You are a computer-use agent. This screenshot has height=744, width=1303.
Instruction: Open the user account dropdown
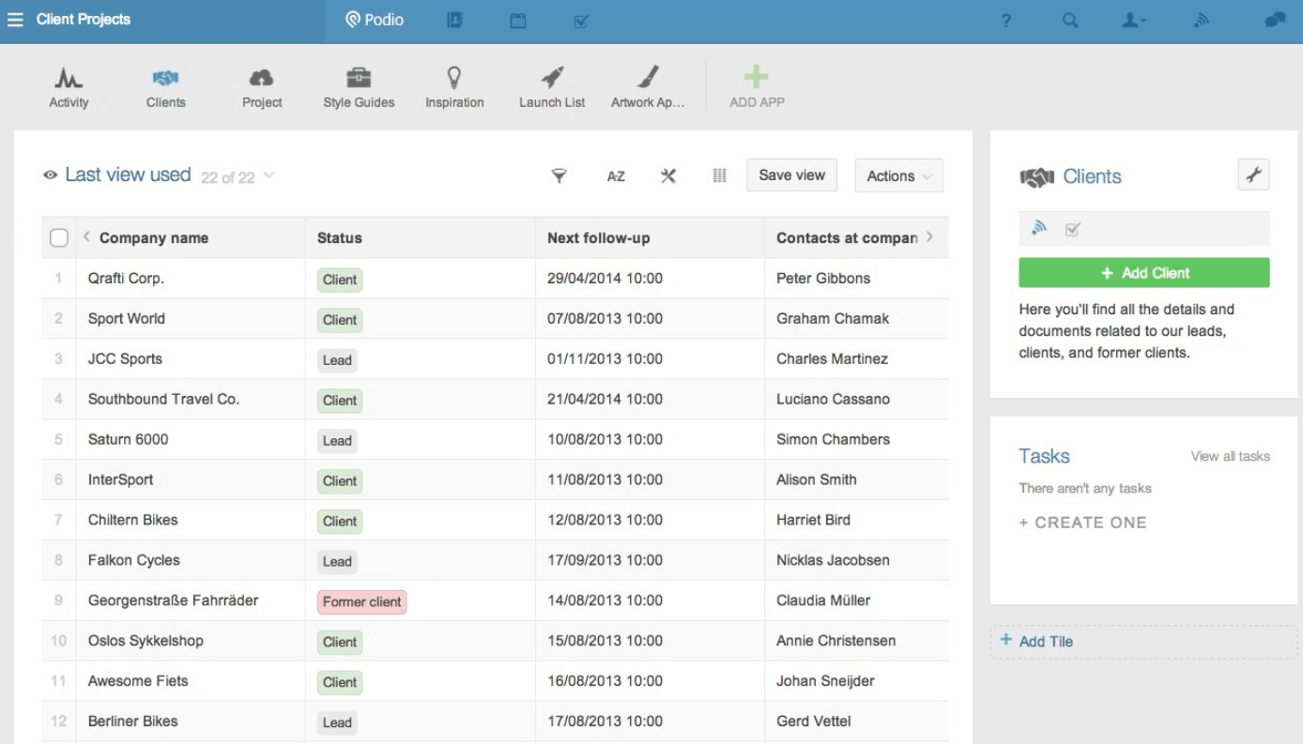point(1135,20)
